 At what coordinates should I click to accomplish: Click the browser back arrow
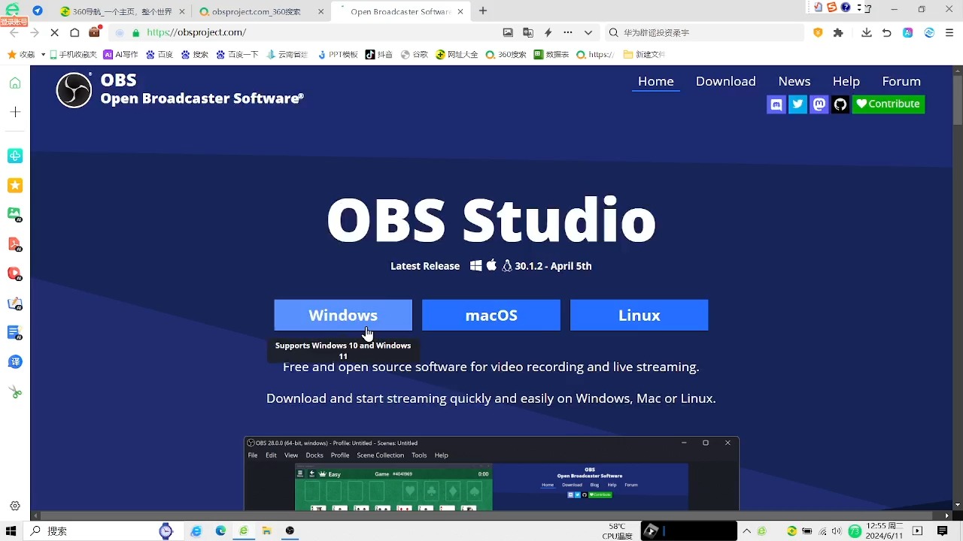14,32
